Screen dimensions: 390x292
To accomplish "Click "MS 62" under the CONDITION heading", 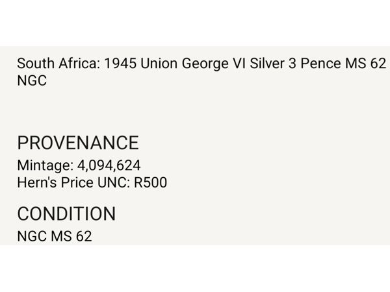I will pyautogui.click(x=71, y=236).
